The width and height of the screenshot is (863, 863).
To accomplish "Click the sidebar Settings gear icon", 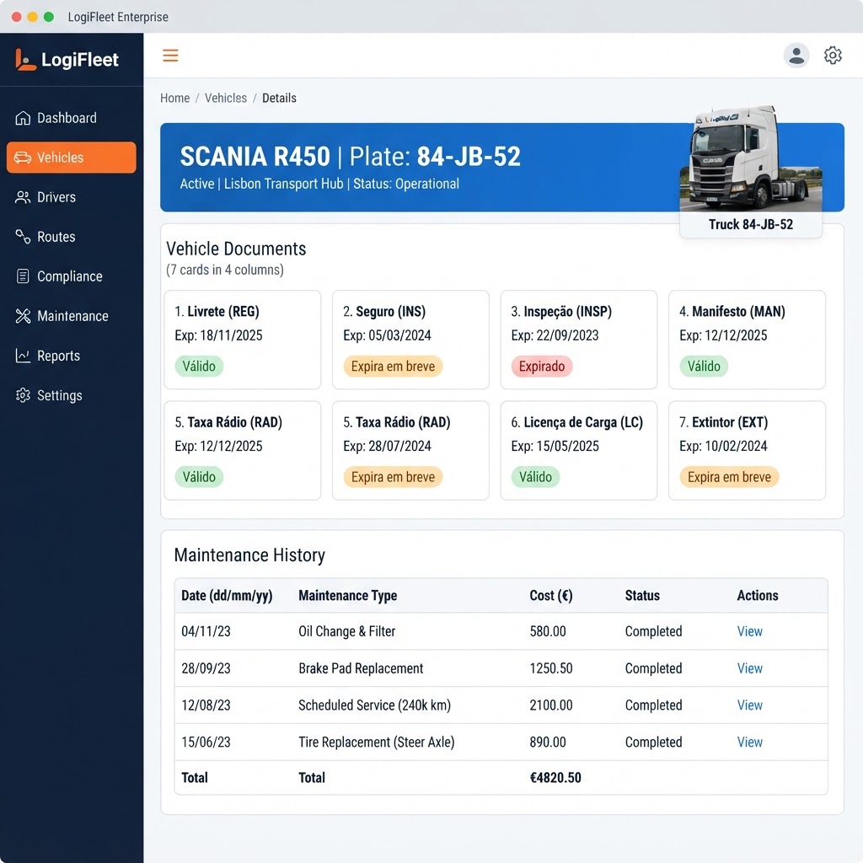I will 23,395.
